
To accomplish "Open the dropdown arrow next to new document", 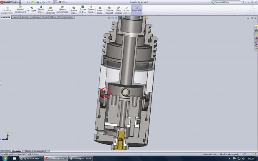I will coord(30,2).
